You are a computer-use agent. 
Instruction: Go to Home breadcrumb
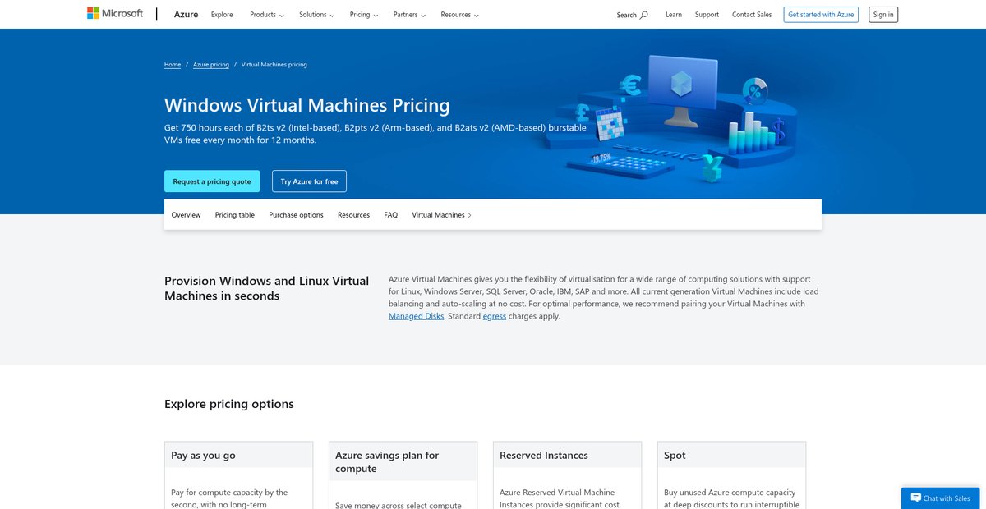[x=173, y=65]
